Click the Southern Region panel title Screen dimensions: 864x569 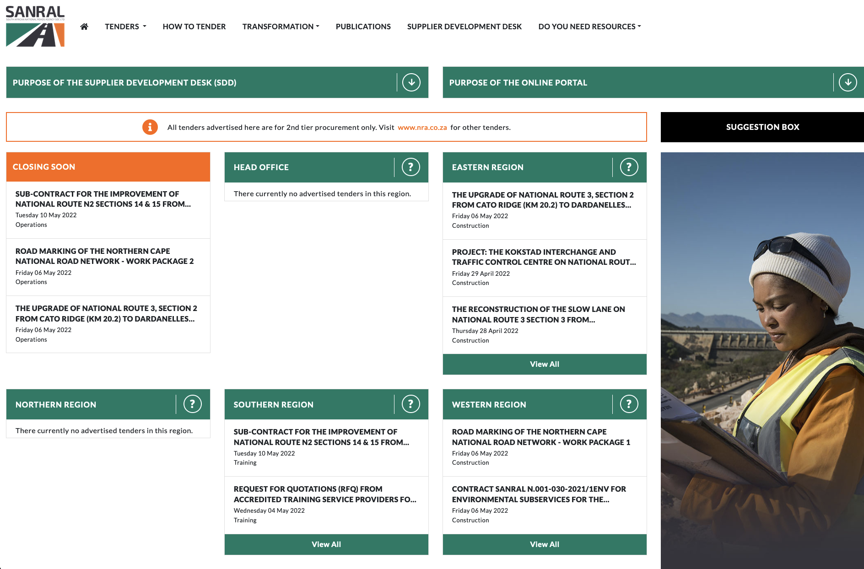[273, 405]
